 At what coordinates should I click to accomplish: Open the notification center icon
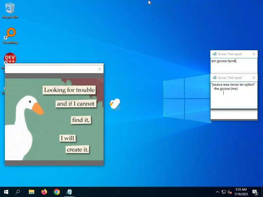tap(255, 192)
